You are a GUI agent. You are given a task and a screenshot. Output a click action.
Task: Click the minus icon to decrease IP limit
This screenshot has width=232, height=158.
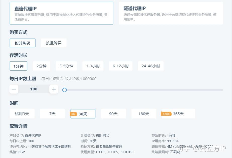tap(14, 89)
